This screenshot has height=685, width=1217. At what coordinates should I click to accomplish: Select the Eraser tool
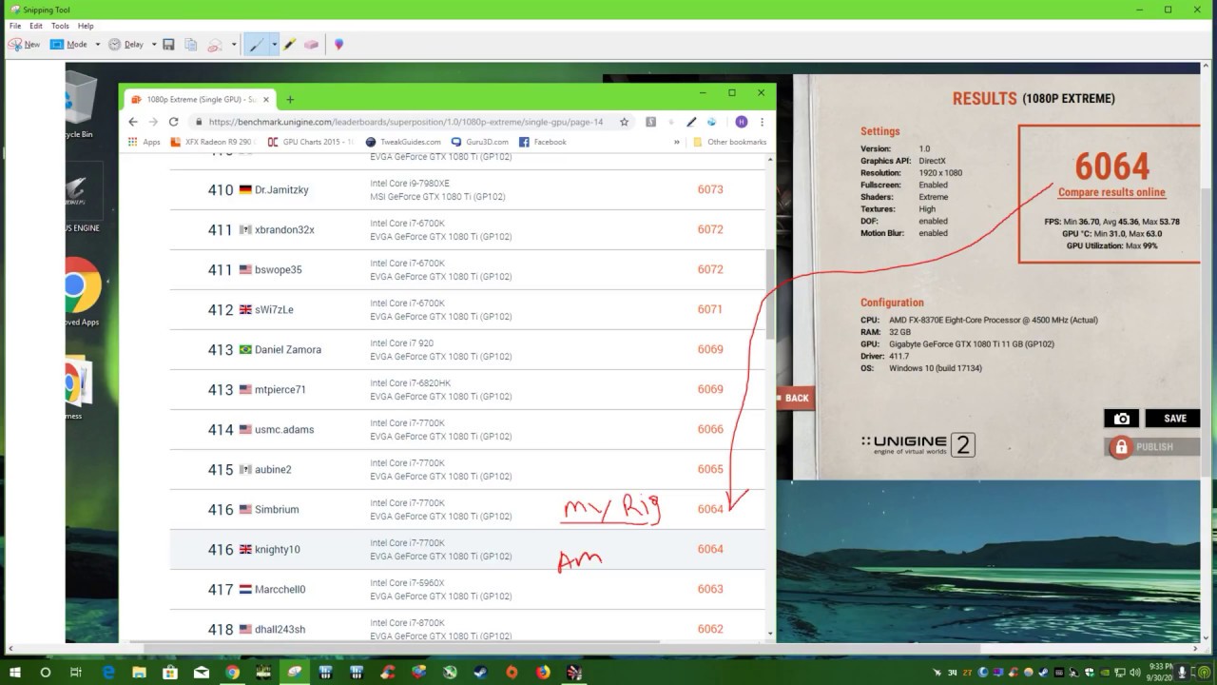point(311,45)
